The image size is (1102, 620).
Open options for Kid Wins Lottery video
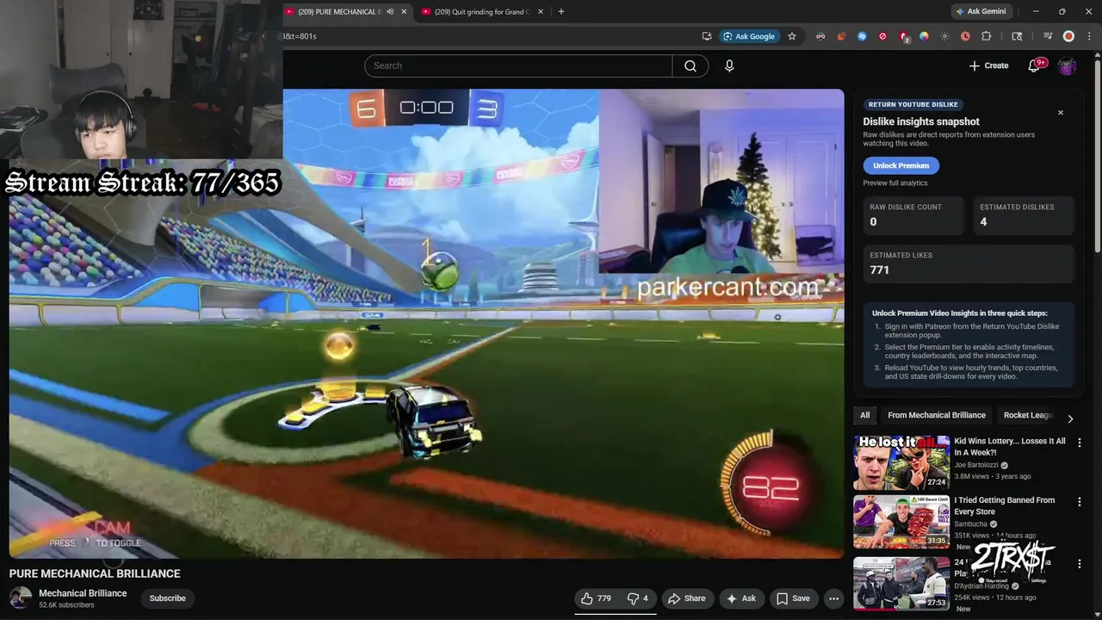[1080, 443]
